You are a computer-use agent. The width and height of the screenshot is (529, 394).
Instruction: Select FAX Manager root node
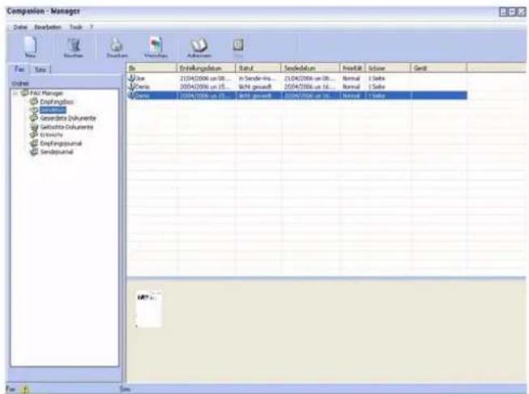(46, 93)
